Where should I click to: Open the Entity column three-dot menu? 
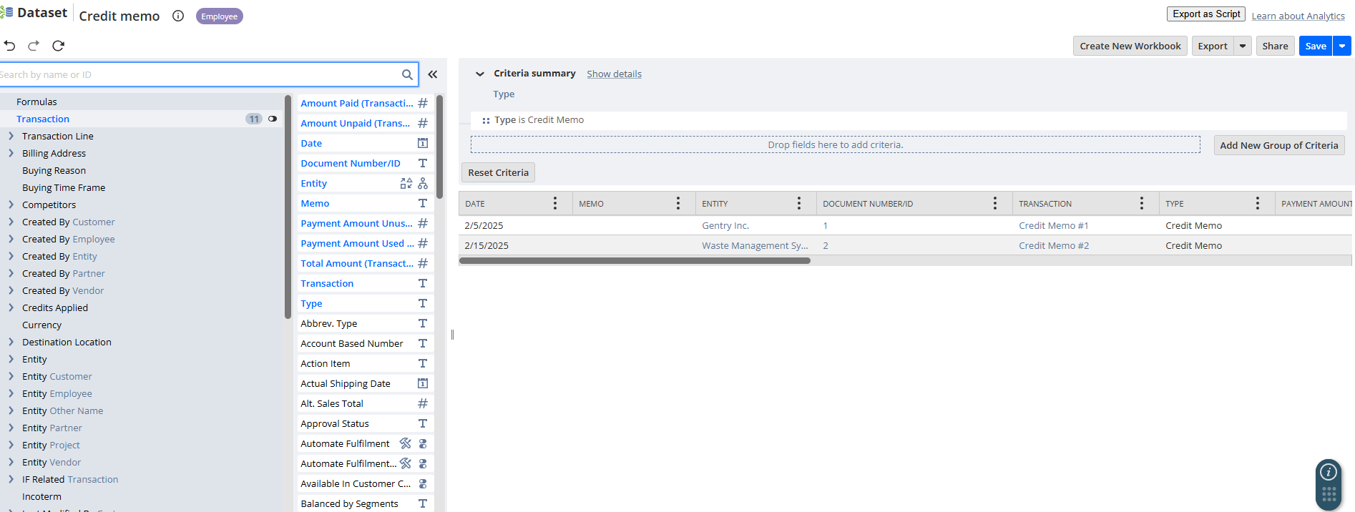(x=799, y=204)
